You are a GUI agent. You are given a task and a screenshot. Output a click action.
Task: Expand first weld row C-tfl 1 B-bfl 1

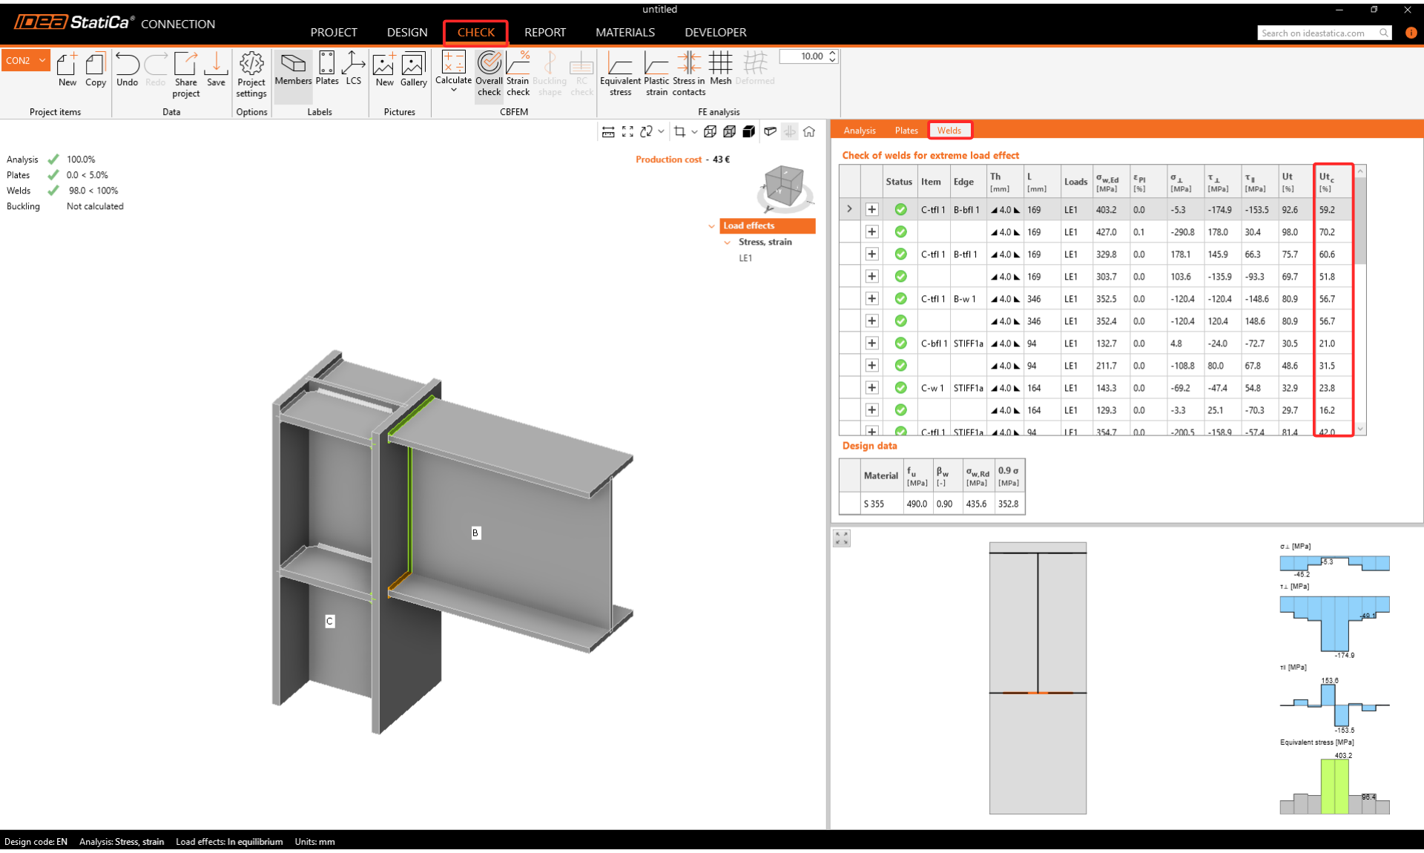point(871,210)
